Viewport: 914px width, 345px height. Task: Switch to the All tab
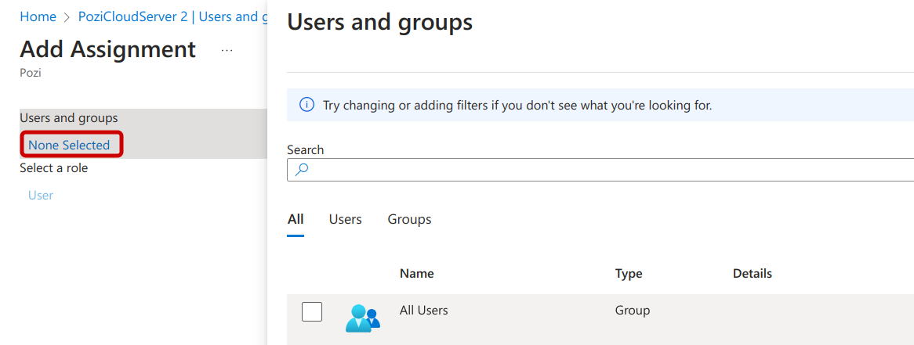pos(296,219)
